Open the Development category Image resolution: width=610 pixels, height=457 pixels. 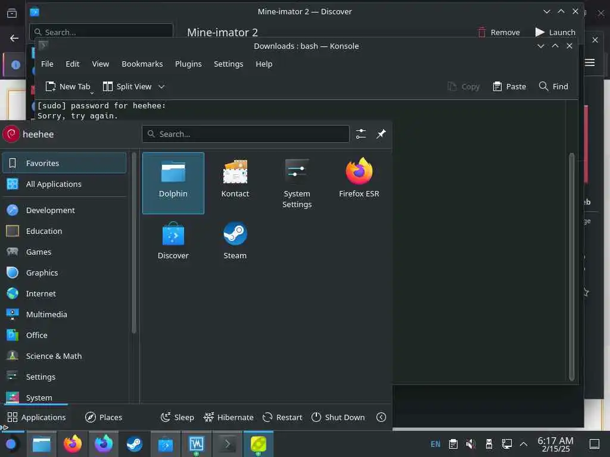coord(64,210)
